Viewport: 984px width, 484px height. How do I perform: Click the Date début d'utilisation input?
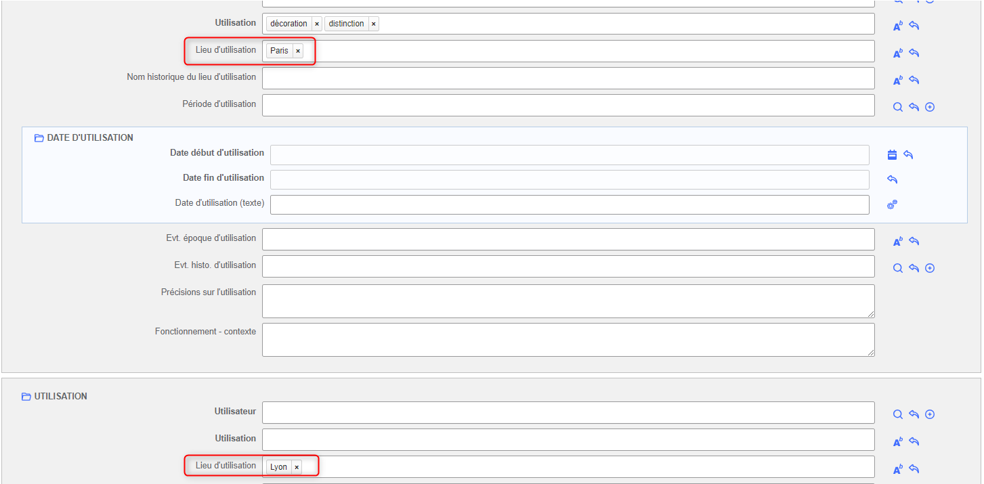click(570, 155)
